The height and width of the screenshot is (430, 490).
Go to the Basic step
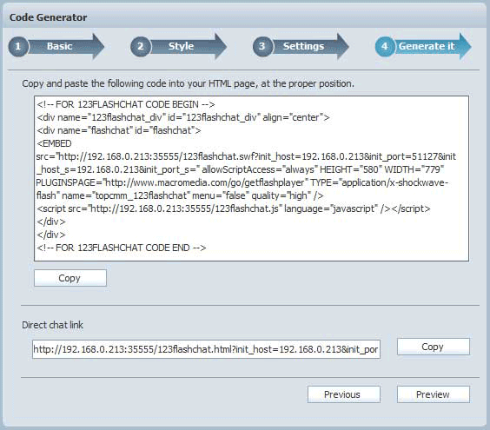(60, 46)
